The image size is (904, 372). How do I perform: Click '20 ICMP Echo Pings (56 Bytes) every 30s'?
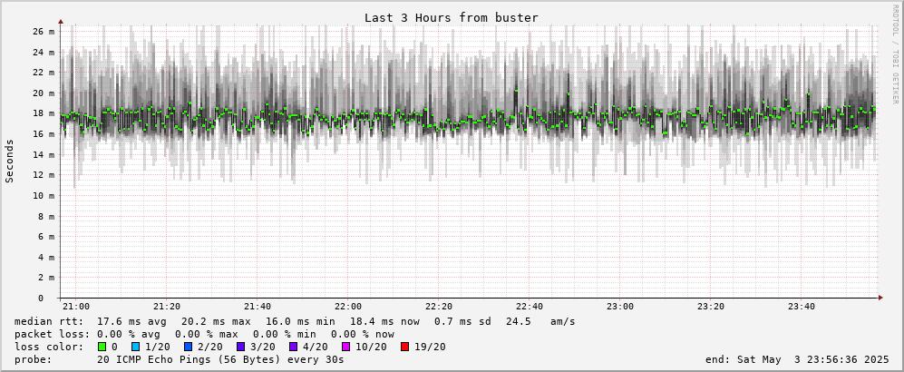coord(221,359)
